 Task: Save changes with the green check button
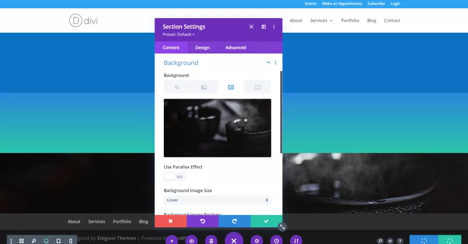pyautogui.click(x=266, y=221)
